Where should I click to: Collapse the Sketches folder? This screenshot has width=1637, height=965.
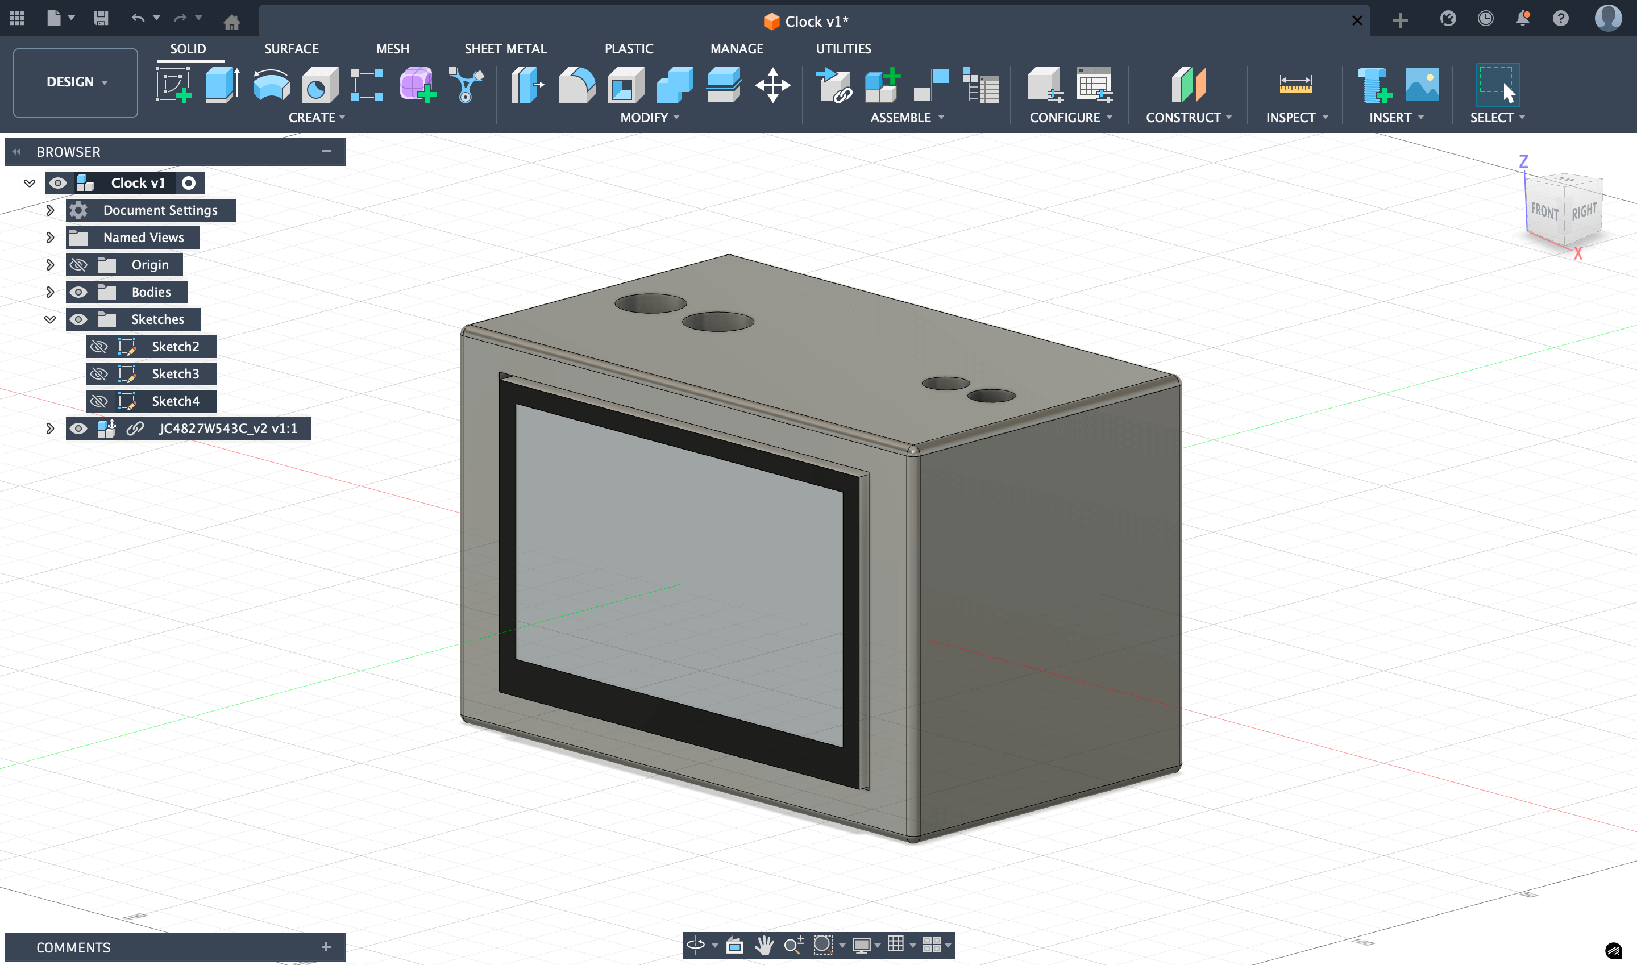(50, 319)
